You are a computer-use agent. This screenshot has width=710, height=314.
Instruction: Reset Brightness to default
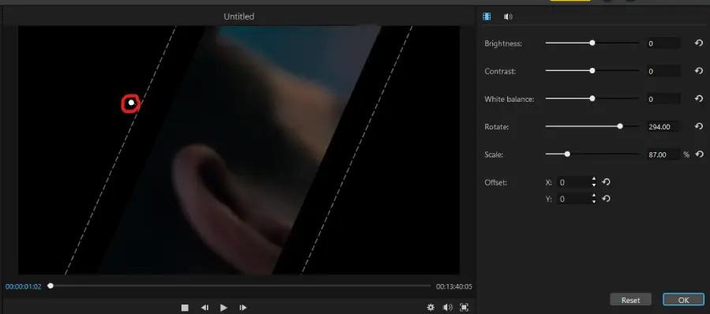(699, 43)
